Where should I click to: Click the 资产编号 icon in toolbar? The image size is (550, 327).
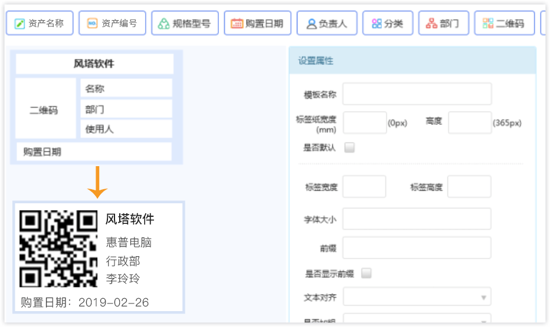[x=92, y=24]
